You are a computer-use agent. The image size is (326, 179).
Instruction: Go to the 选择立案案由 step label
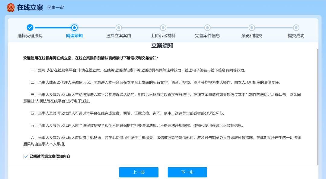click(x=119, y=36)
